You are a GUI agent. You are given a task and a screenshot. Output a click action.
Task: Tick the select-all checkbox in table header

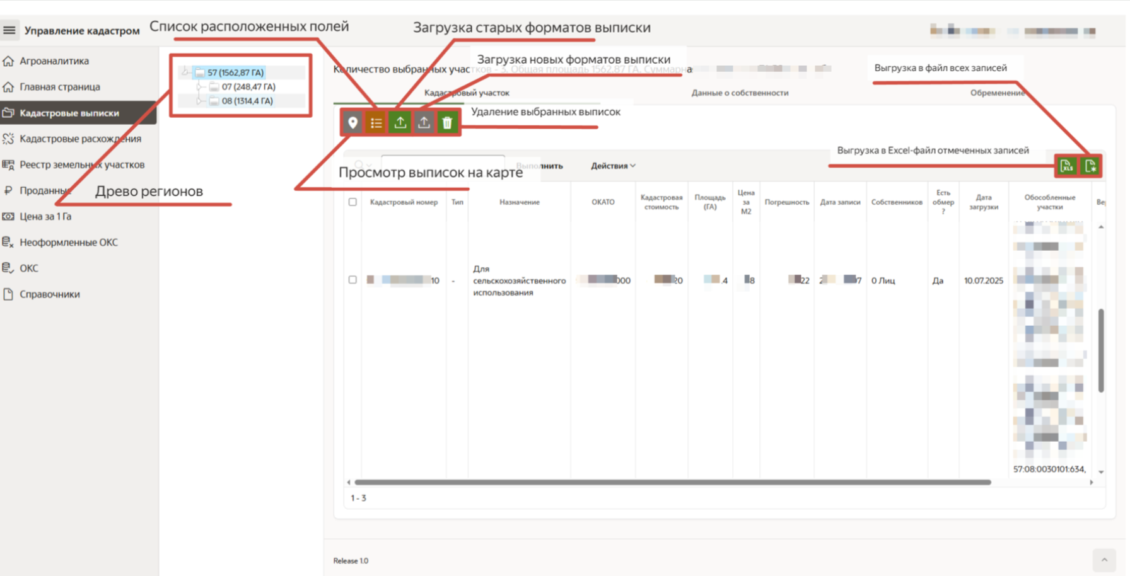pos(352,202)
